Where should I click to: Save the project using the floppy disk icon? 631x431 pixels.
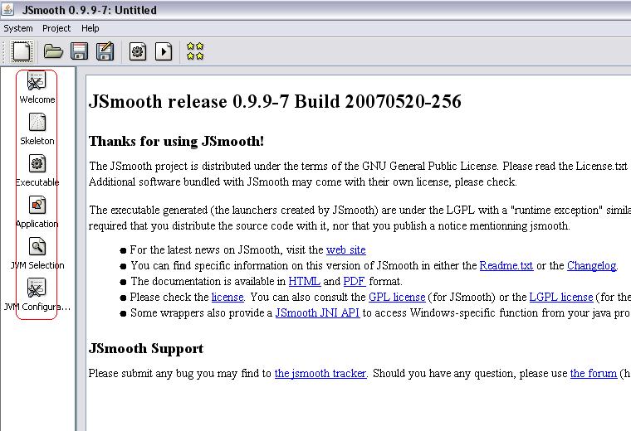[x=79, y=51]
